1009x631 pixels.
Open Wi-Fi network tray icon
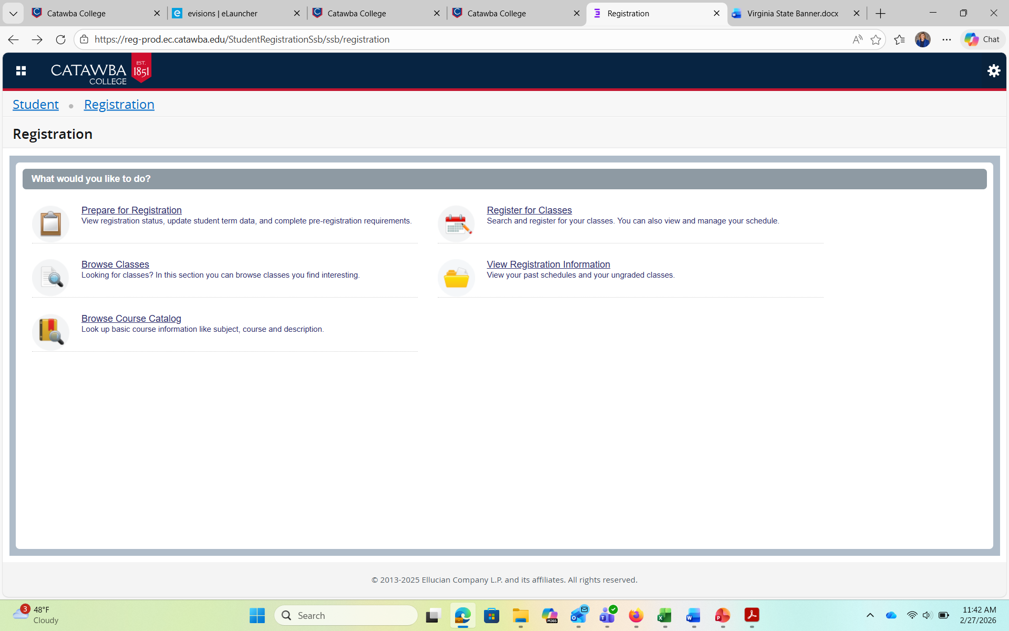[912, 615]
